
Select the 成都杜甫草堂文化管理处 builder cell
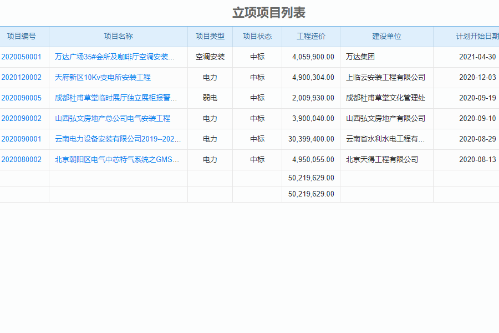pyautogui.click(x=386, y=98)
